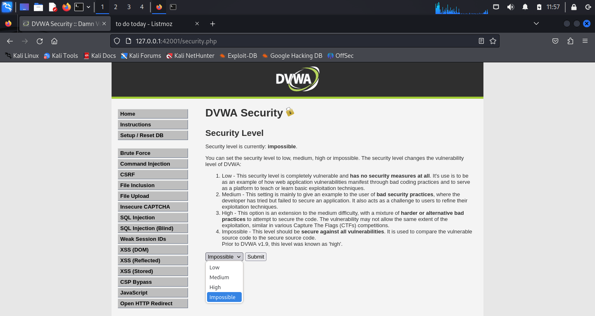
Task: Open Kali NetHunter bookmark
Action: (190, 56)
